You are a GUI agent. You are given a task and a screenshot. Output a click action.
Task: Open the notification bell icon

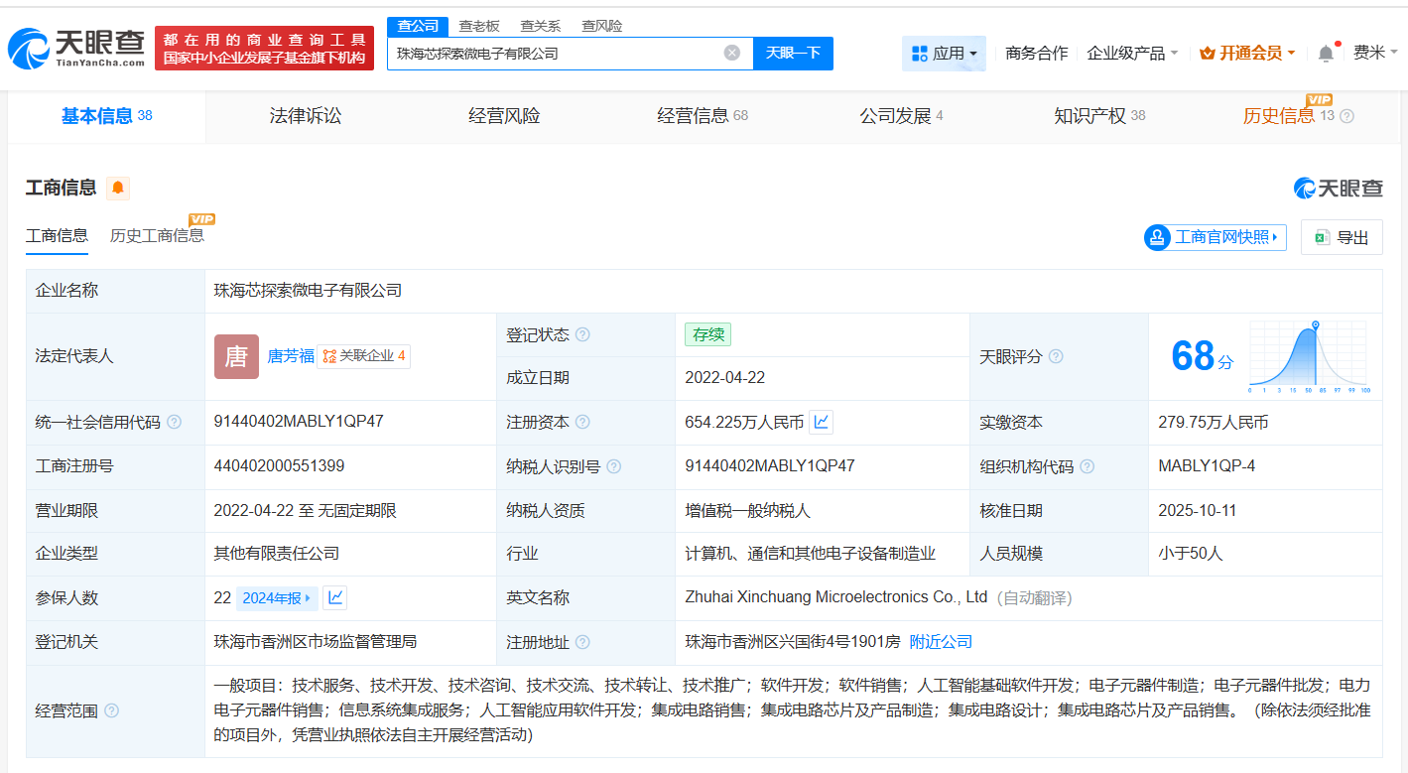[1325, 52]
